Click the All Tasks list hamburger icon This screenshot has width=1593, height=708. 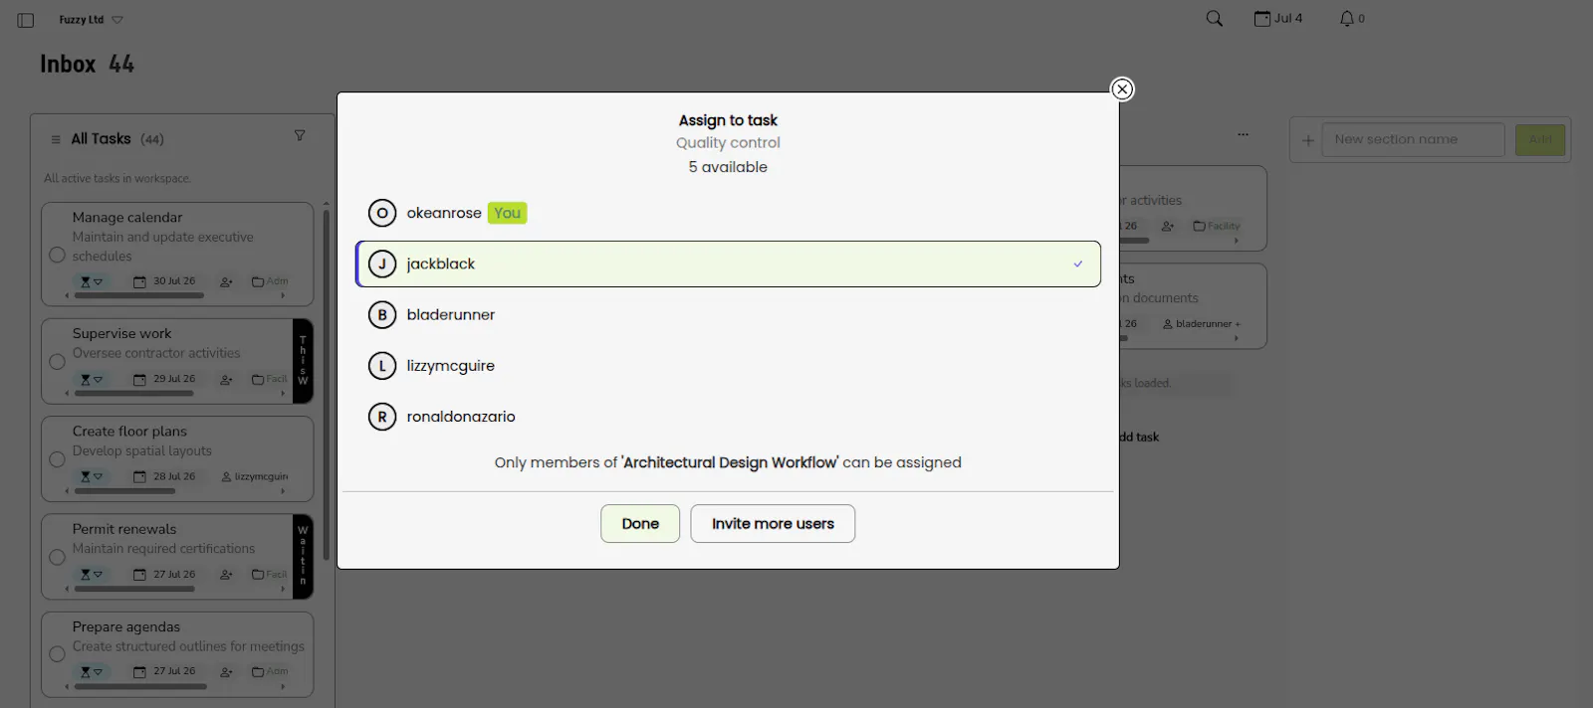[x=56, y=139]
